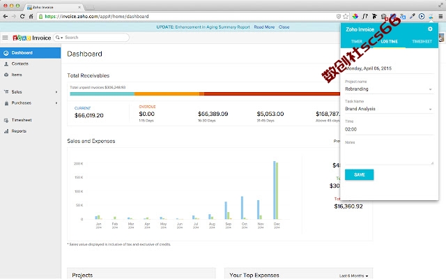
Task: Click the shield icon in address bar
Action: tap(339, 17)
